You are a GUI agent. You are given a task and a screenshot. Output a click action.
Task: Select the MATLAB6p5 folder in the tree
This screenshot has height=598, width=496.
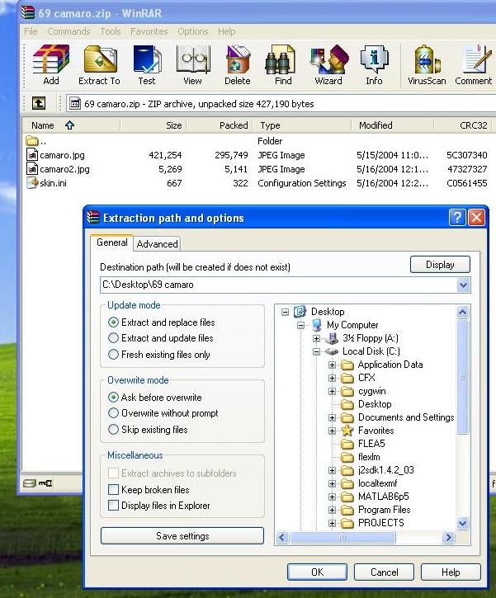(375, 497)
